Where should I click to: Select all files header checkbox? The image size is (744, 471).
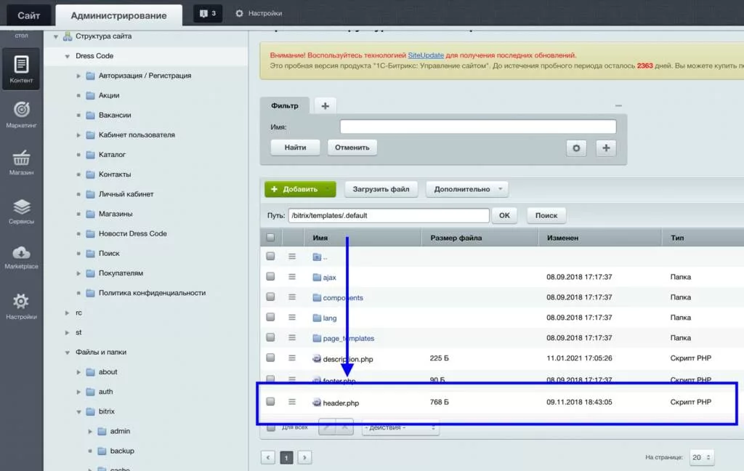point(270,238)
